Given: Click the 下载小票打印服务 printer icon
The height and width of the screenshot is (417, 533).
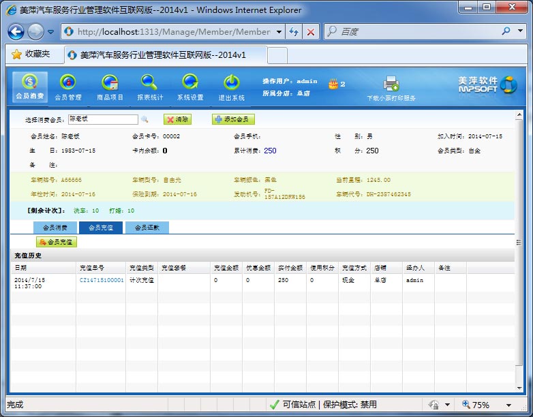Looking at the screenshot, I should click(x=391, y=84).
